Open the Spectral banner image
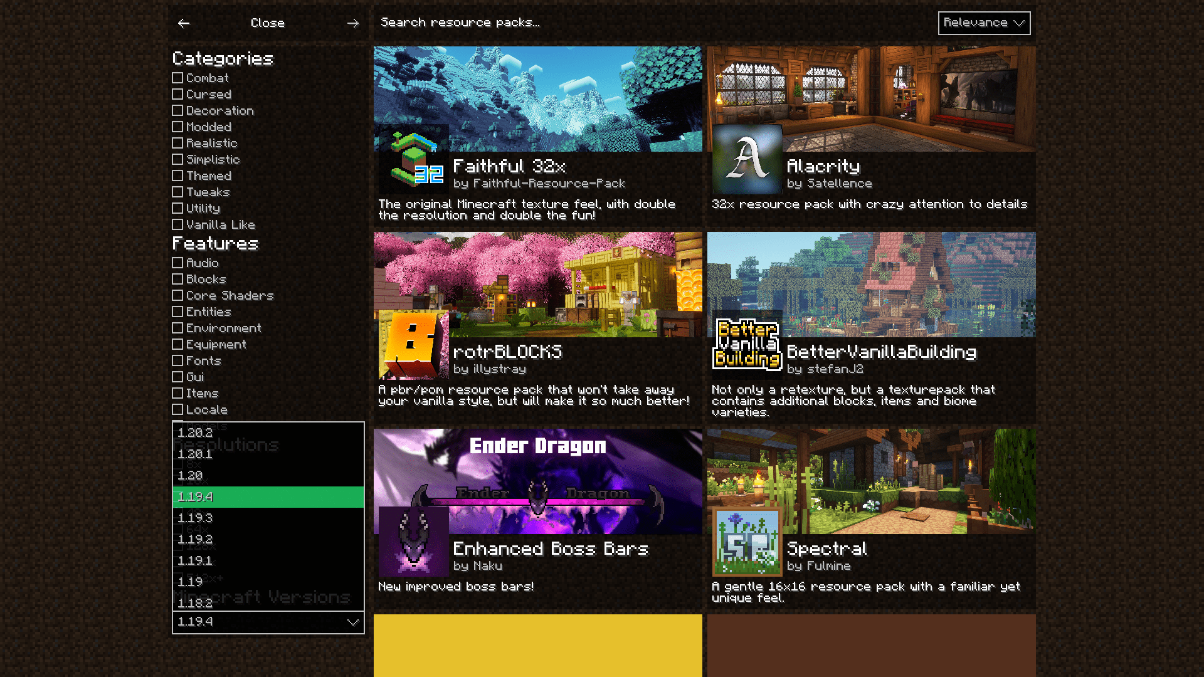1204x677 pixels. (x=872, y=481)
